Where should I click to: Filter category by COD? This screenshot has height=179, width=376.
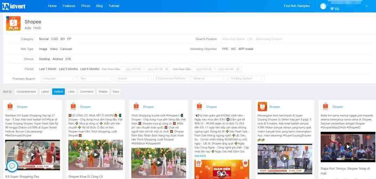coord(54,39)
